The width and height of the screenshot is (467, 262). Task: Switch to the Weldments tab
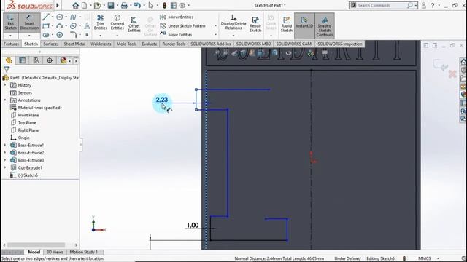(x=101, y=44)
